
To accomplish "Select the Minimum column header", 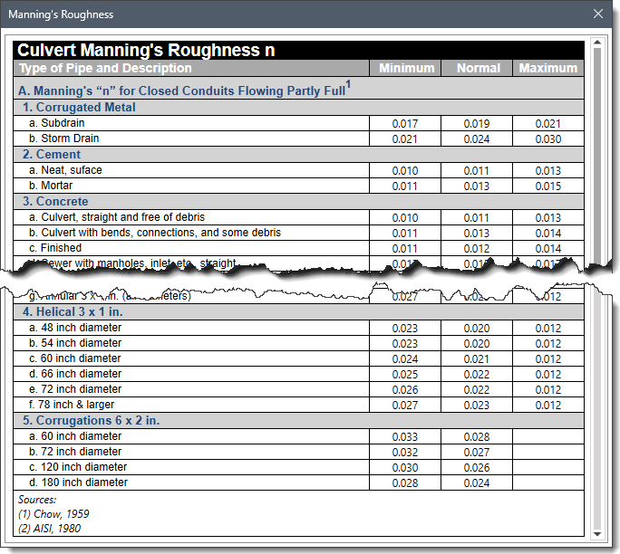I will click(405, 68).
